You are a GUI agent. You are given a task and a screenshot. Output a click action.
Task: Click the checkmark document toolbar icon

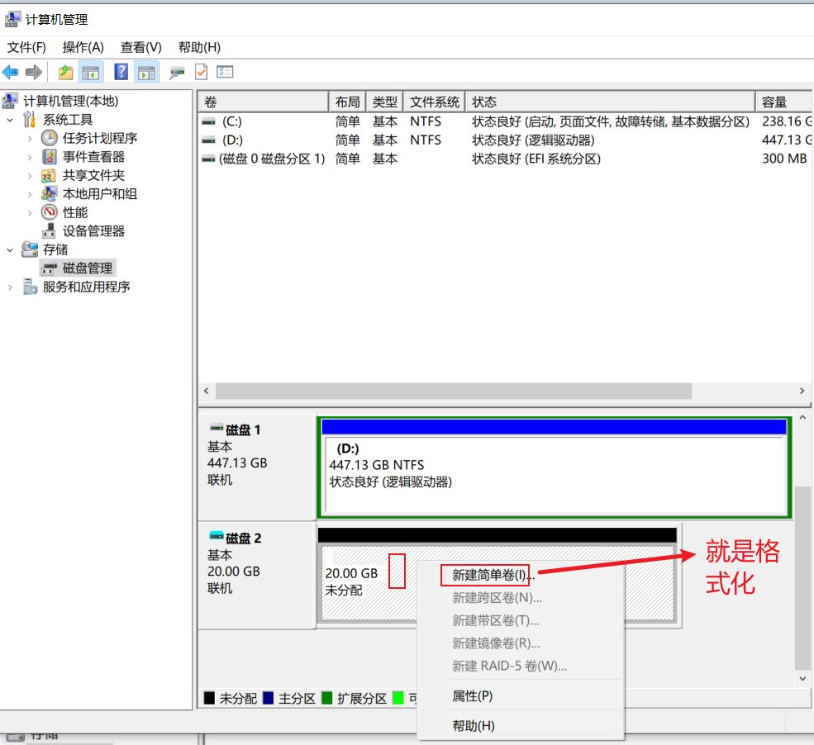(x=201, y=73)
